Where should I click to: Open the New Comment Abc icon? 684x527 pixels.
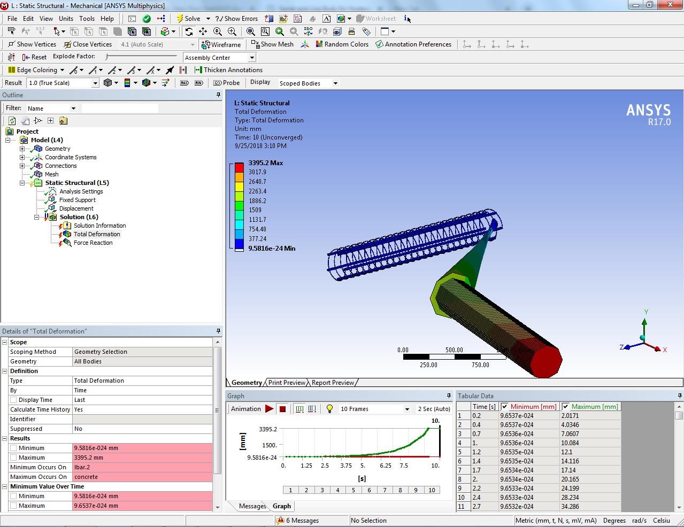283,19
